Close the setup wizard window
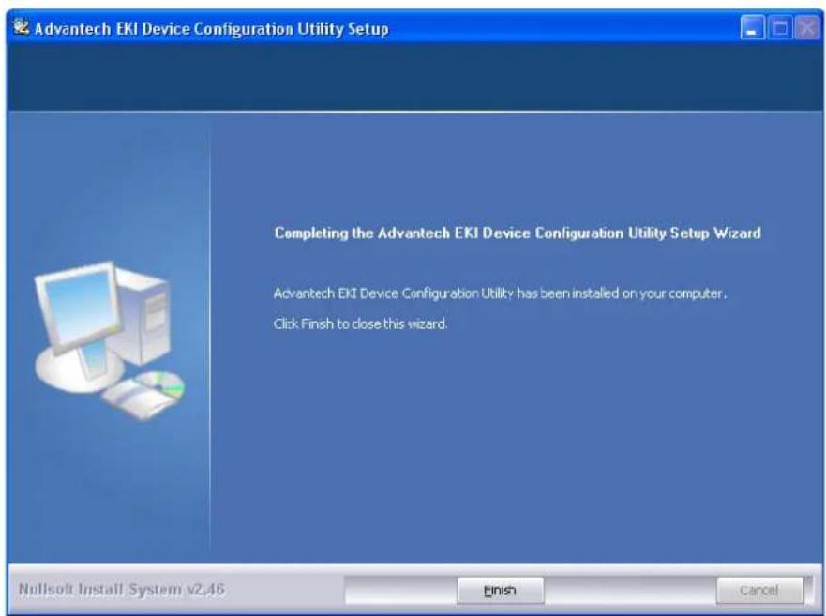Viewport: 826px width, 616px height. [807, 28]
